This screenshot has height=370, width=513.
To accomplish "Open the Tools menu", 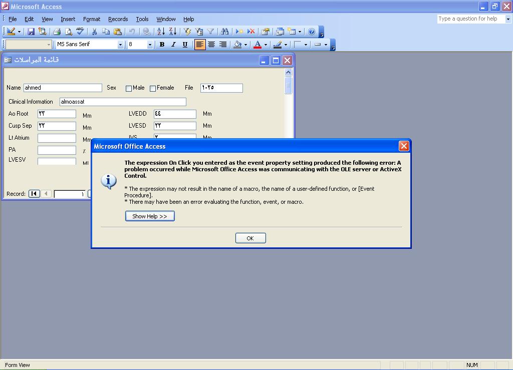I will coord(142,19).
